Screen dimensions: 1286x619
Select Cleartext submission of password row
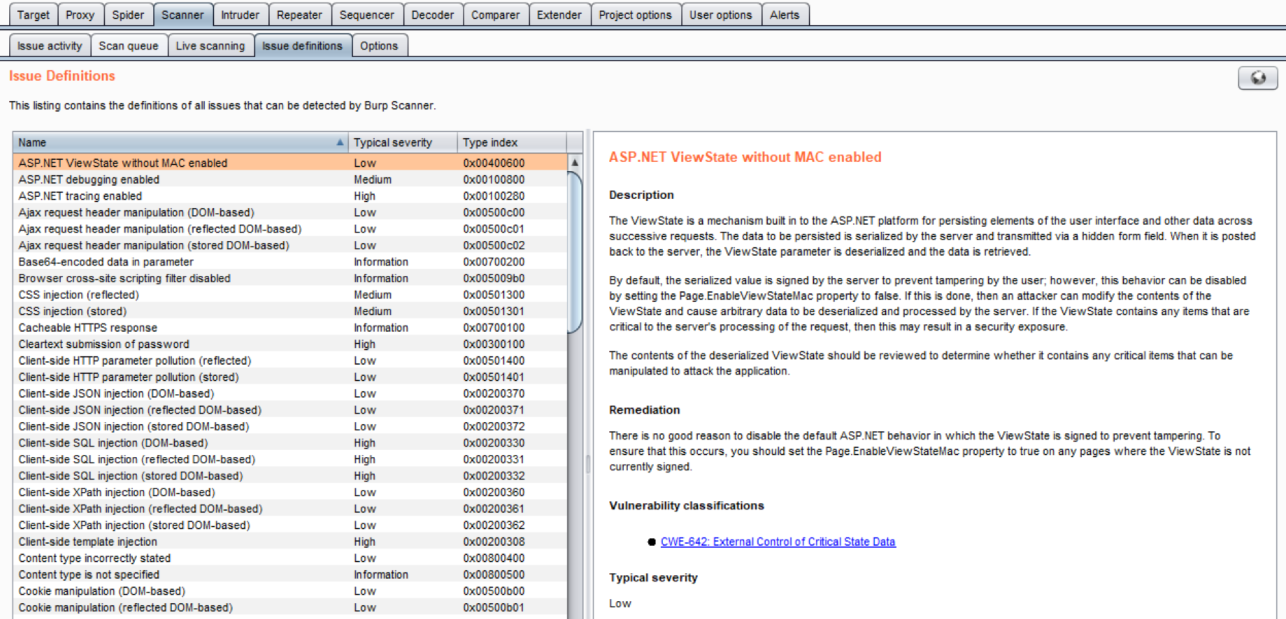pos(104,344)
